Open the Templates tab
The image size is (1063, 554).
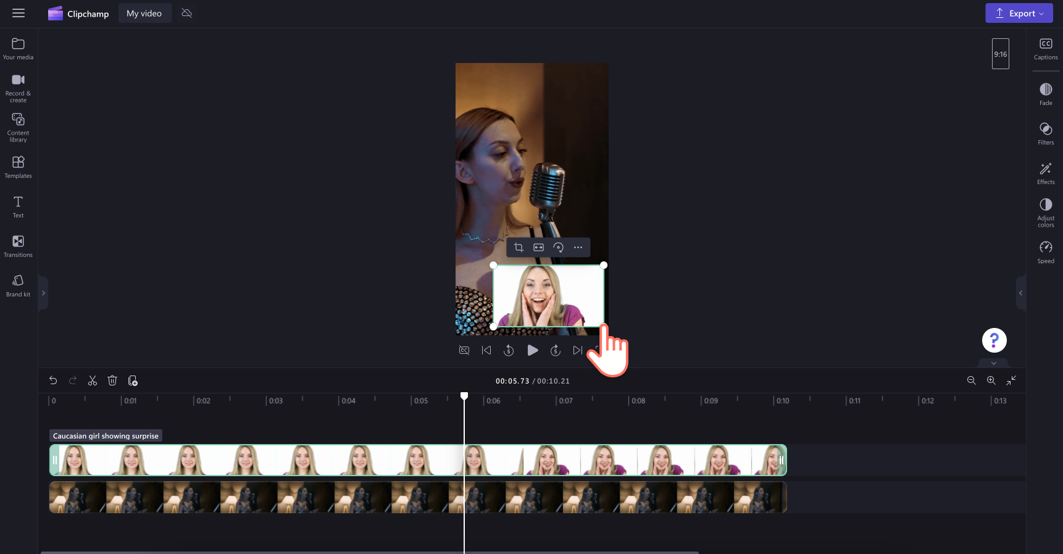(x=19, y=167)
